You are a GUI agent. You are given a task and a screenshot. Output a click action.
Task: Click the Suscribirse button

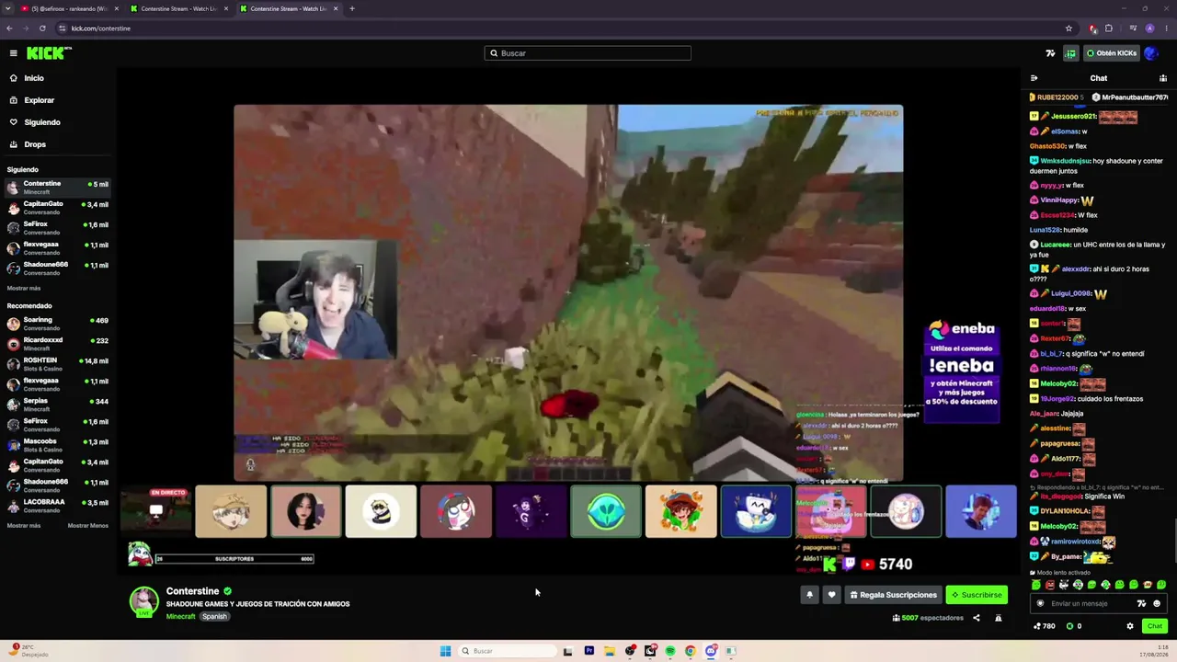tap(977, 595)
